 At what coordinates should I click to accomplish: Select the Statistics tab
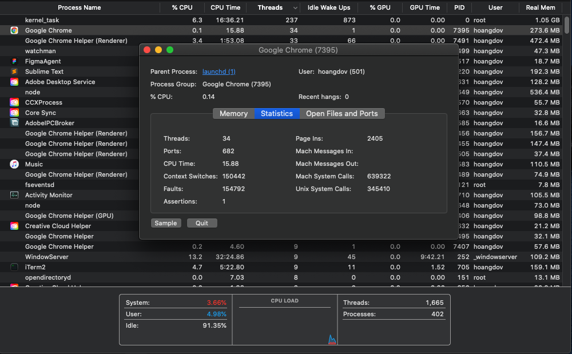(277, 113)
